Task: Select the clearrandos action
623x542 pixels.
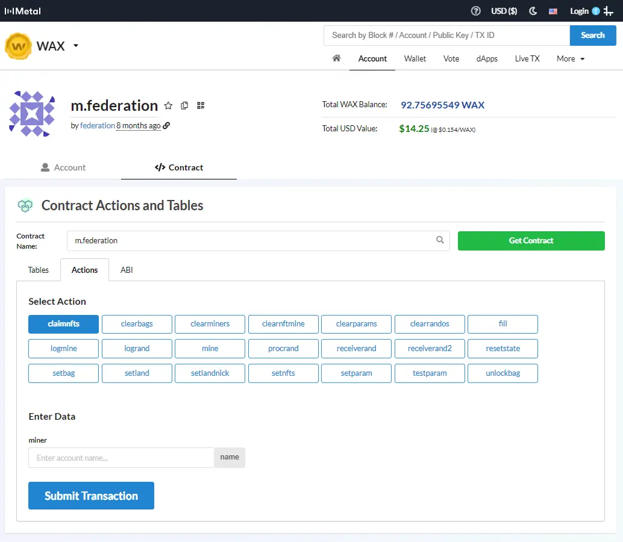Action: 430,324
